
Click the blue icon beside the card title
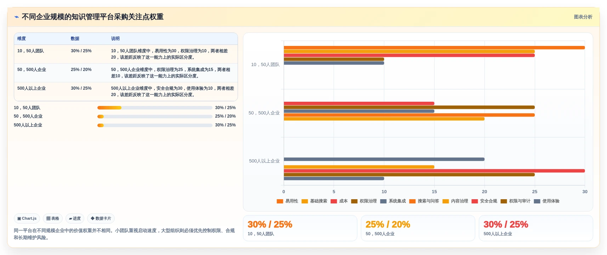click(x=16, y=17)
